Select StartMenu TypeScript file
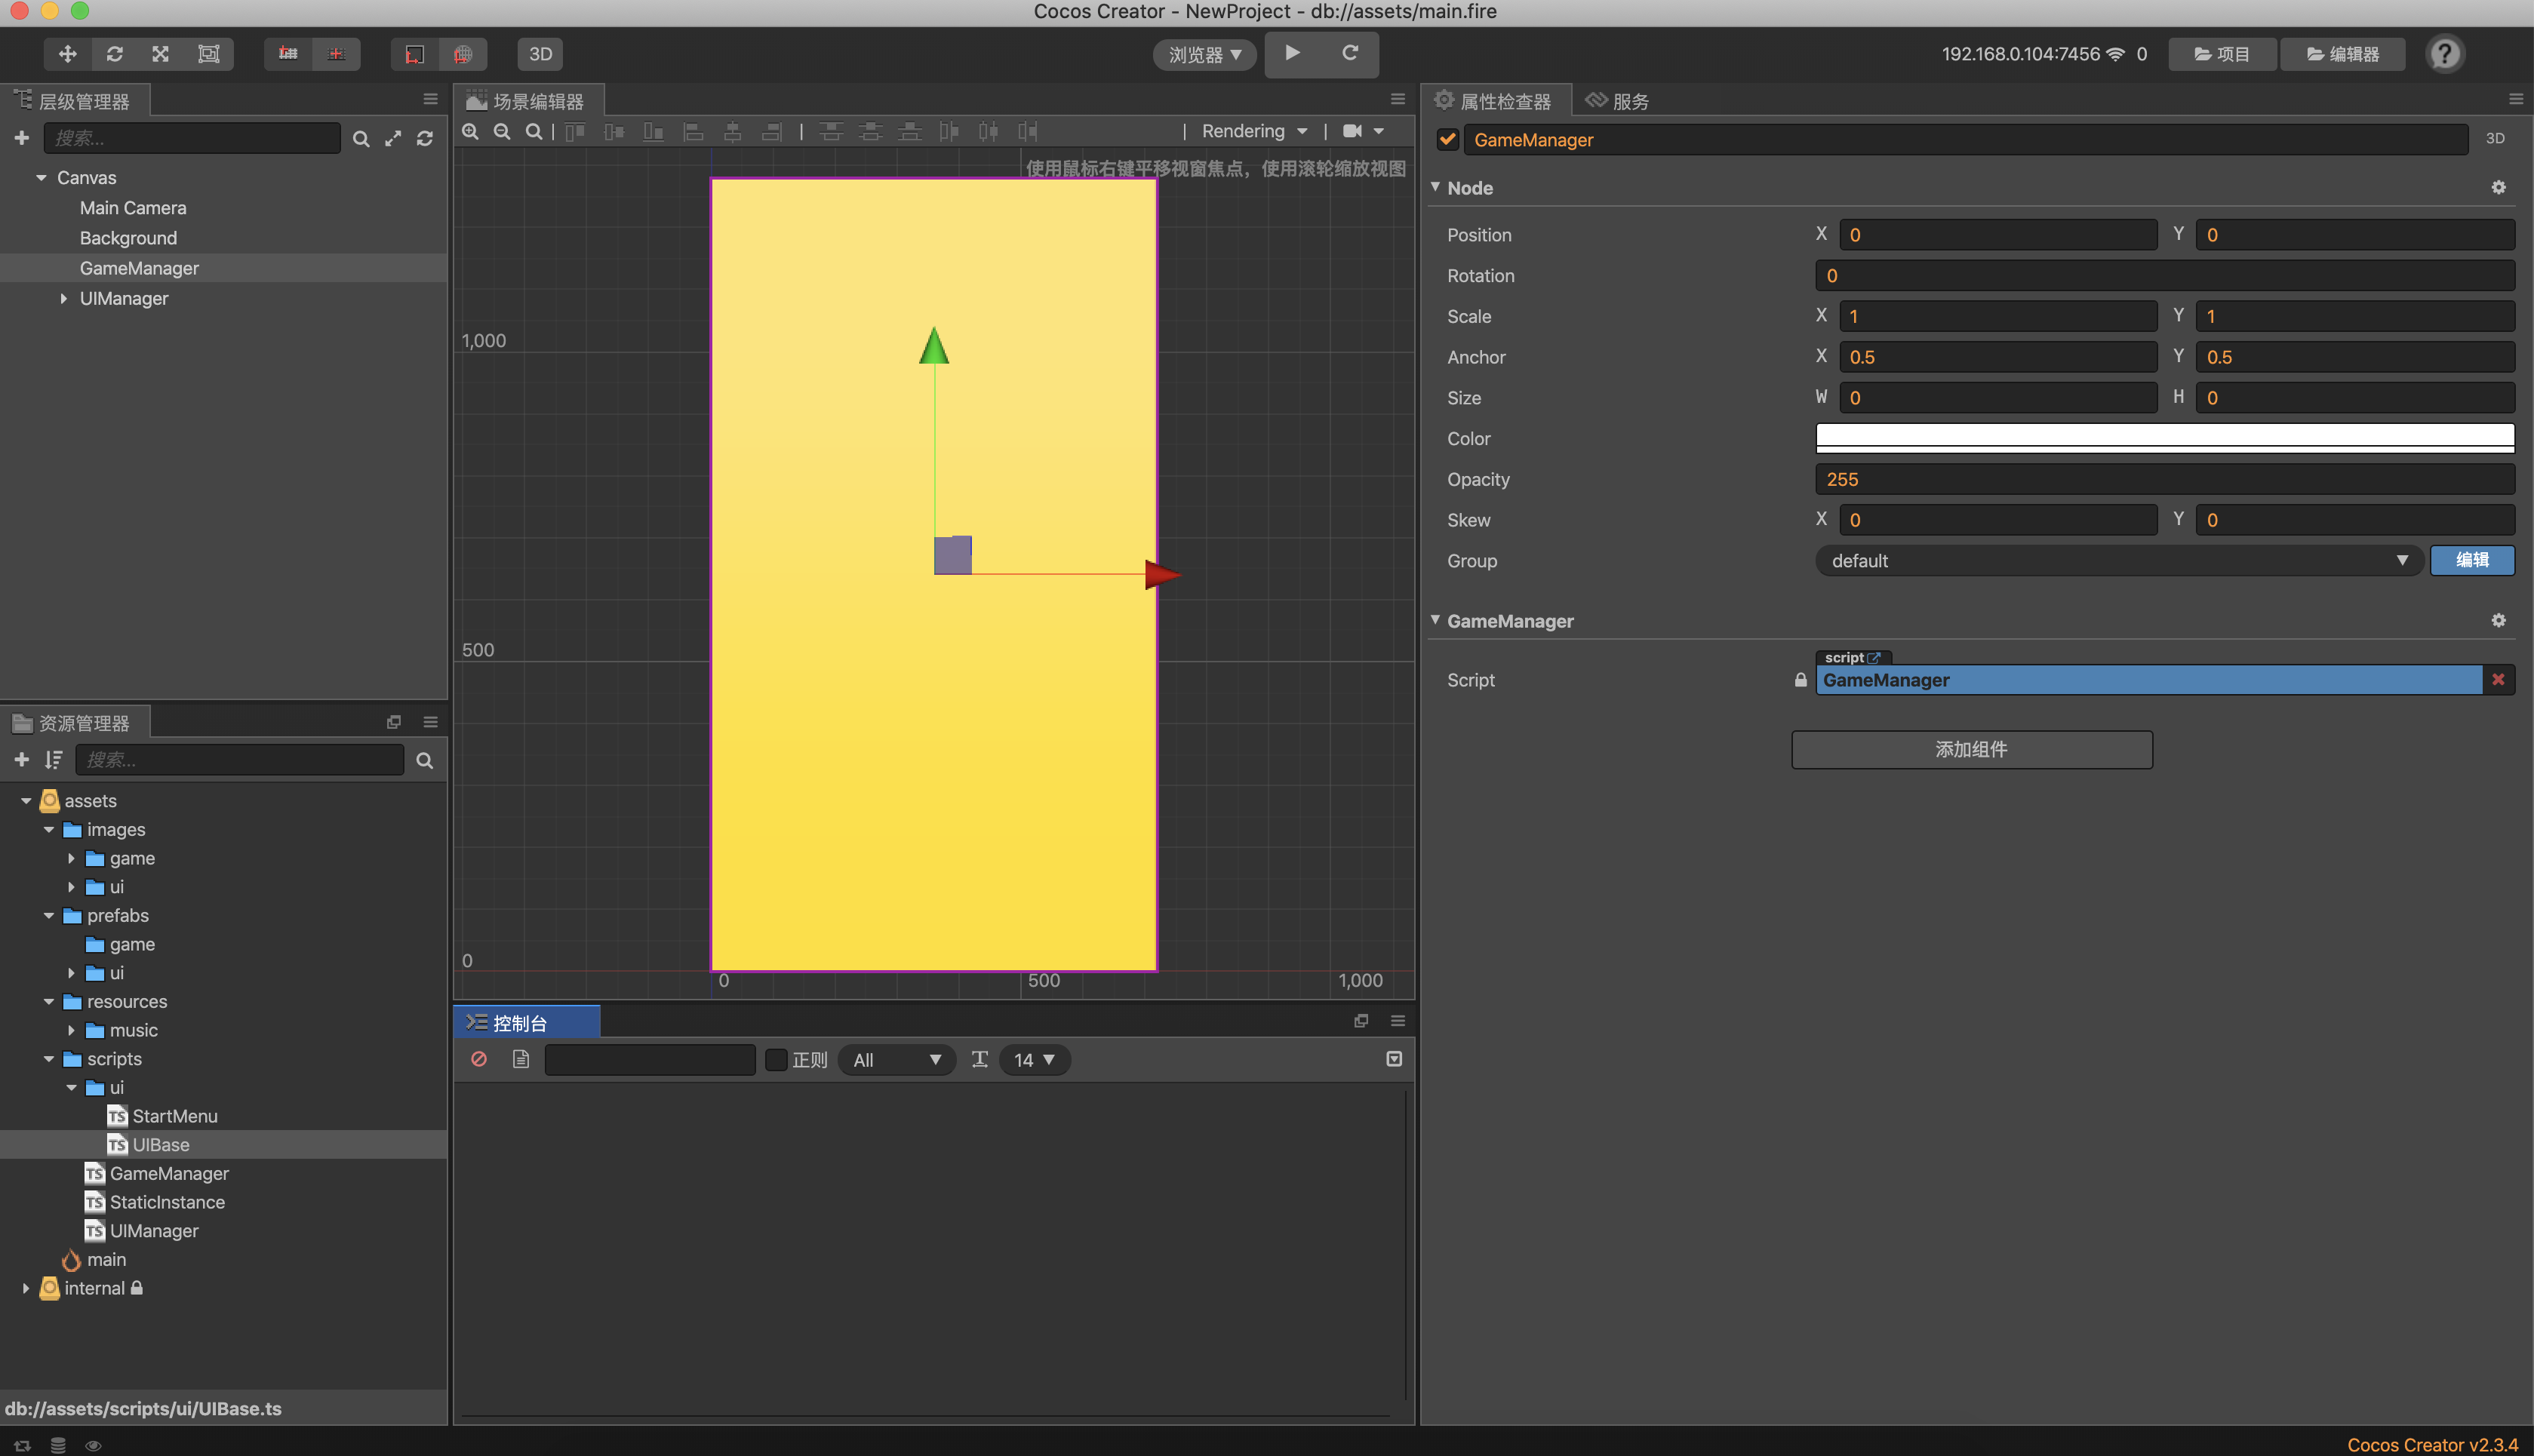2534x1456 pixels. [x=163, y=1116]
